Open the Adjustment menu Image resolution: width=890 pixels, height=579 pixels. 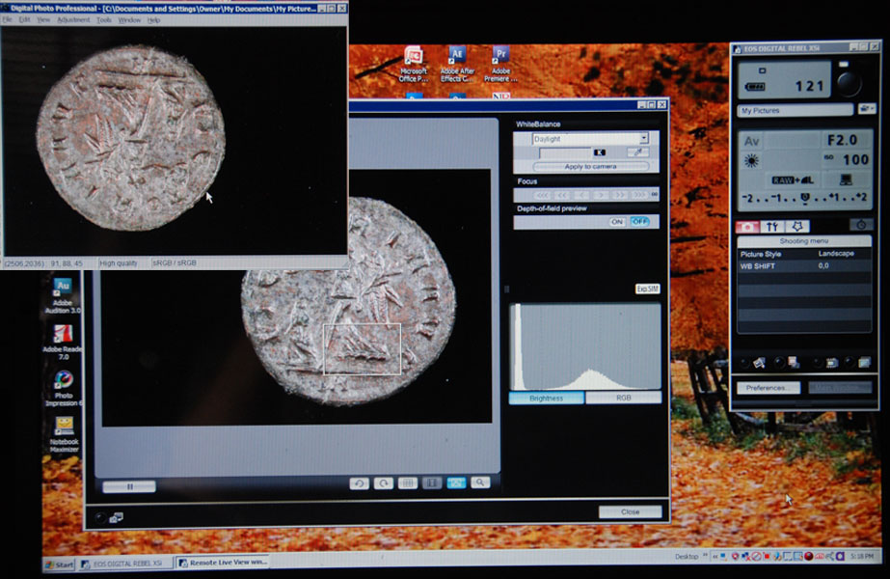73,20
